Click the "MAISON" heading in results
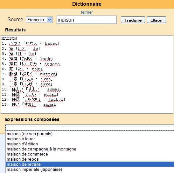Viewport: 174px width, 173px height. point(9,38)
